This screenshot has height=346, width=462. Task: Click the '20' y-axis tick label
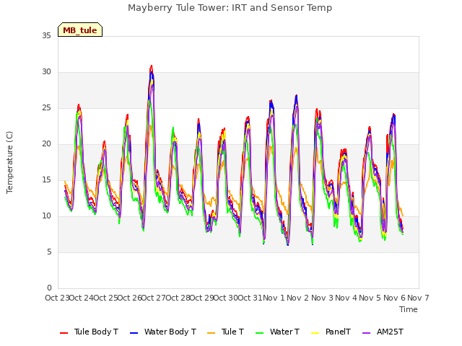(46, 144)
